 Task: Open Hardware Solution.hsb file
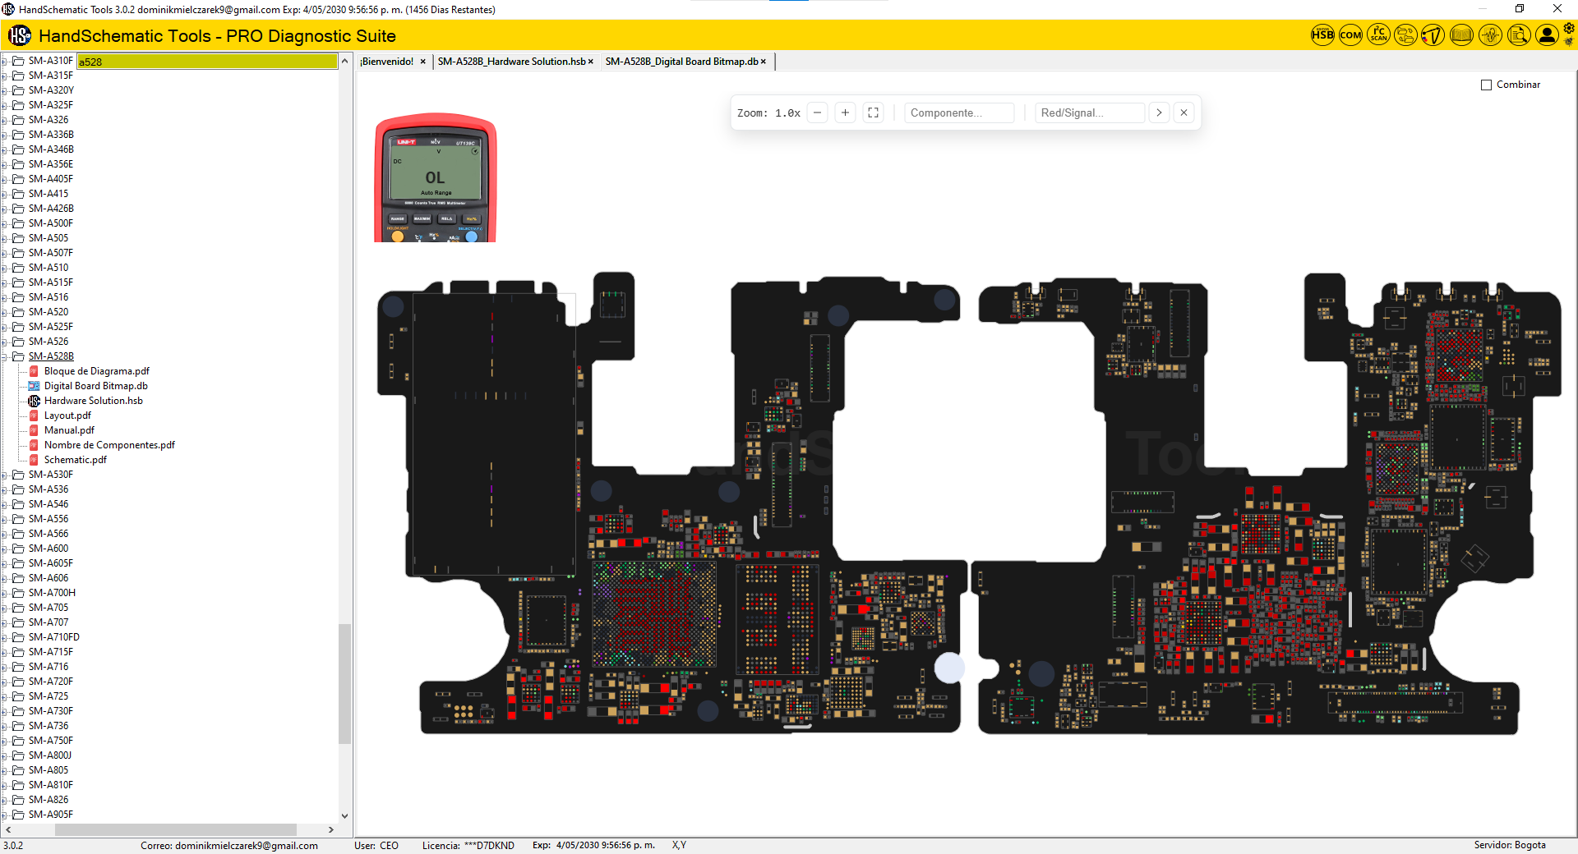point(93,401)
